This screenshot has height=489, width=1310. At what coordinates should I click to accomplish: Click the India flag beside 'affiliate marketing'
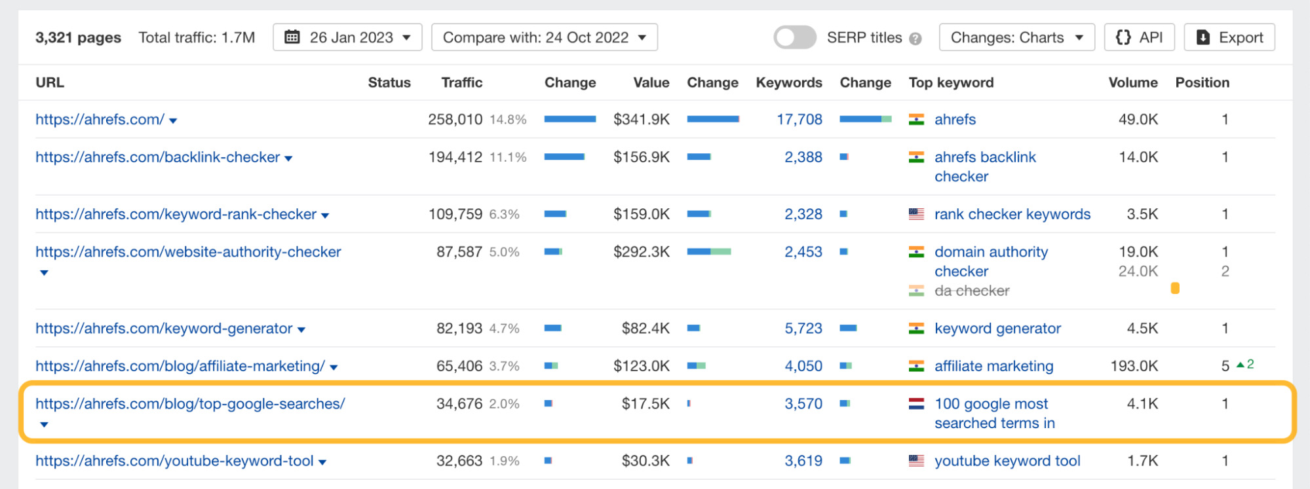point(916,366)
